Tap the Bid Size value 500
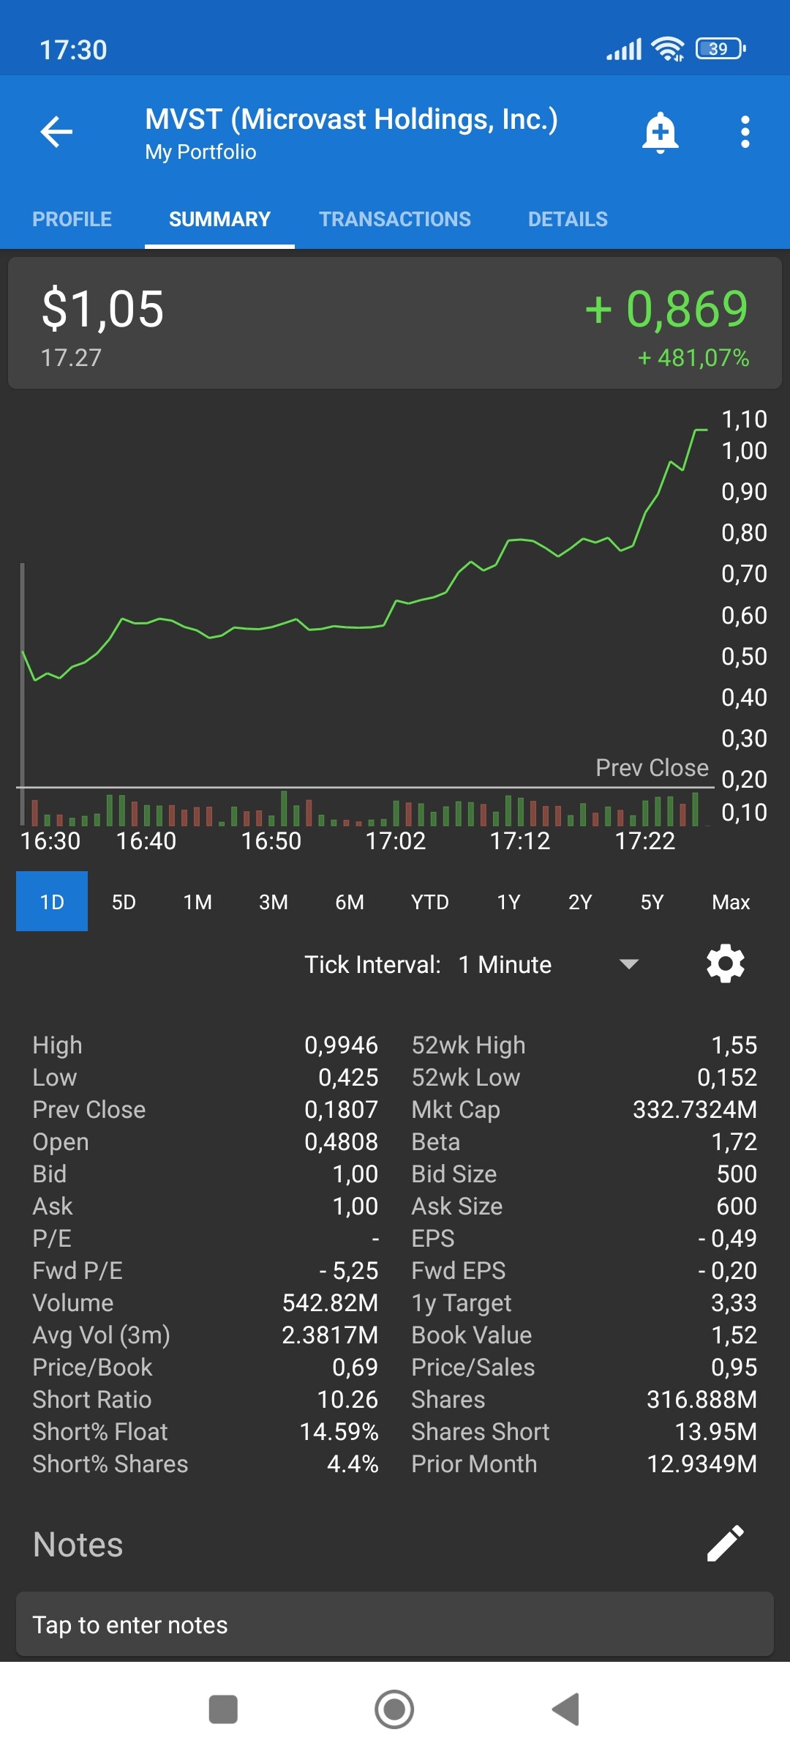790x1757 pixels. pyautogui.click(x=737, y=1174)
